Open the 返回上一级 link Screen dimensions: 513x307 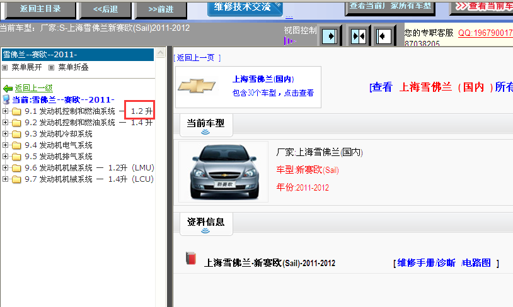pyautogui.click(x=33, y=88)
